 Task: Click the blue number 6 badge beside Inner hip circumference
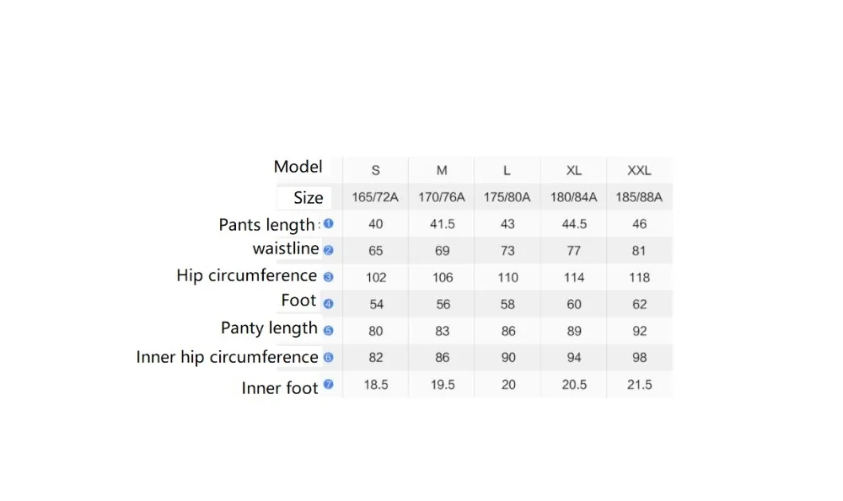tap(329, 357)
